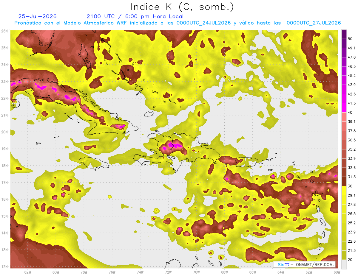Click the latitude axis label "22N"
358x276 pixels.
click(4, 98)
